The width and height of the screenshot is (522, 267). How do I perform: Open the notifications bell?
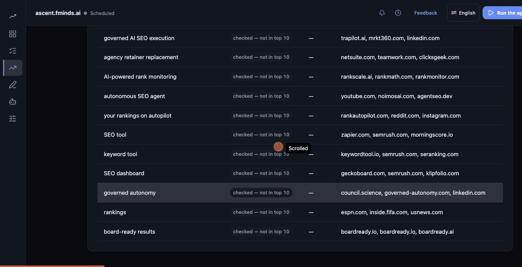[382, 13]
